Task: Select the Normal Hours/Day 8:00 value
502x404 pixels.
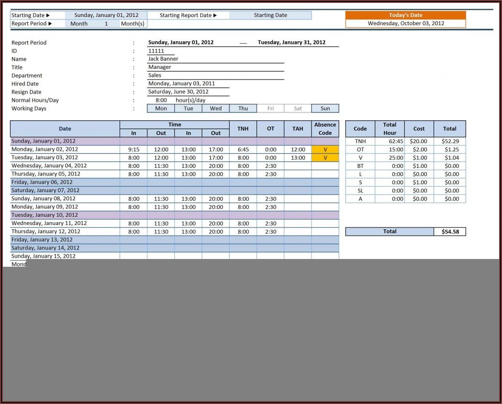Action: tap(161, 100)
